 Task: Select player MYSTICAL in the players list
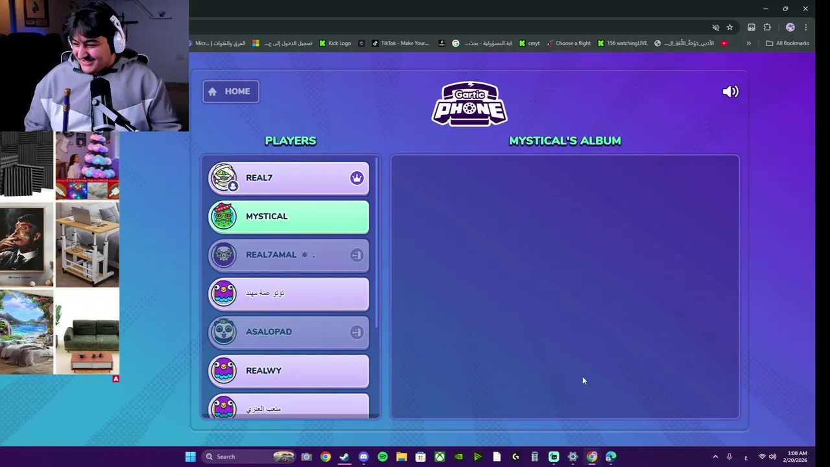(289, 217)
